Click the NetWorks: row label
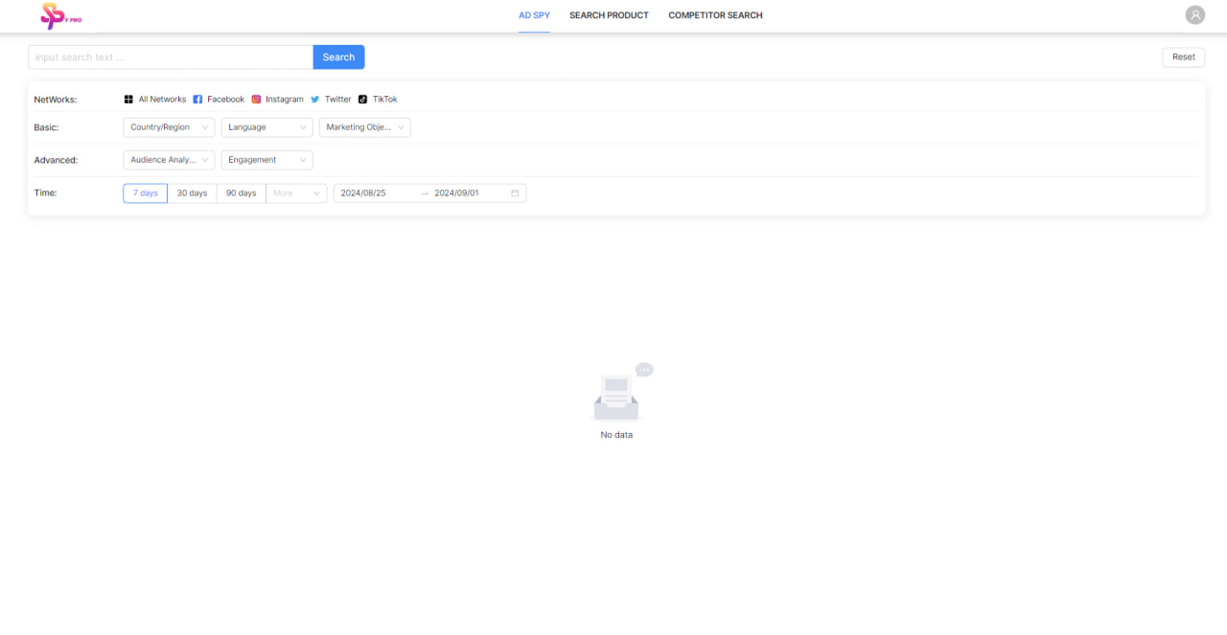 pos(56,100)
